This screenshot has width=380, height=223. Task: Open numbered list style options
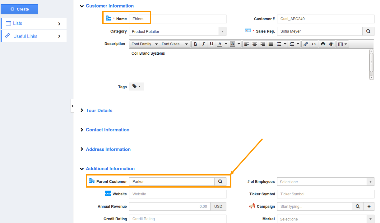(298, 44)
